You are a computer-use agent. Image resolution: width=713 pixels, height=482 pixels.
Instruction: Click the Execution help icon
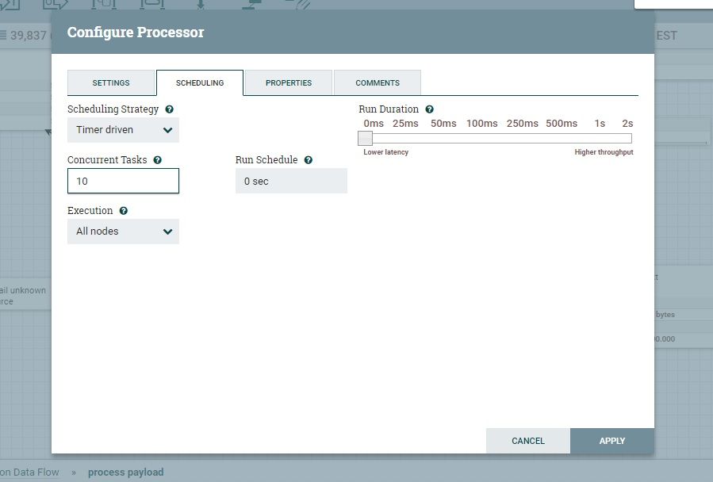pyautogui.click(x=123, y=210)
